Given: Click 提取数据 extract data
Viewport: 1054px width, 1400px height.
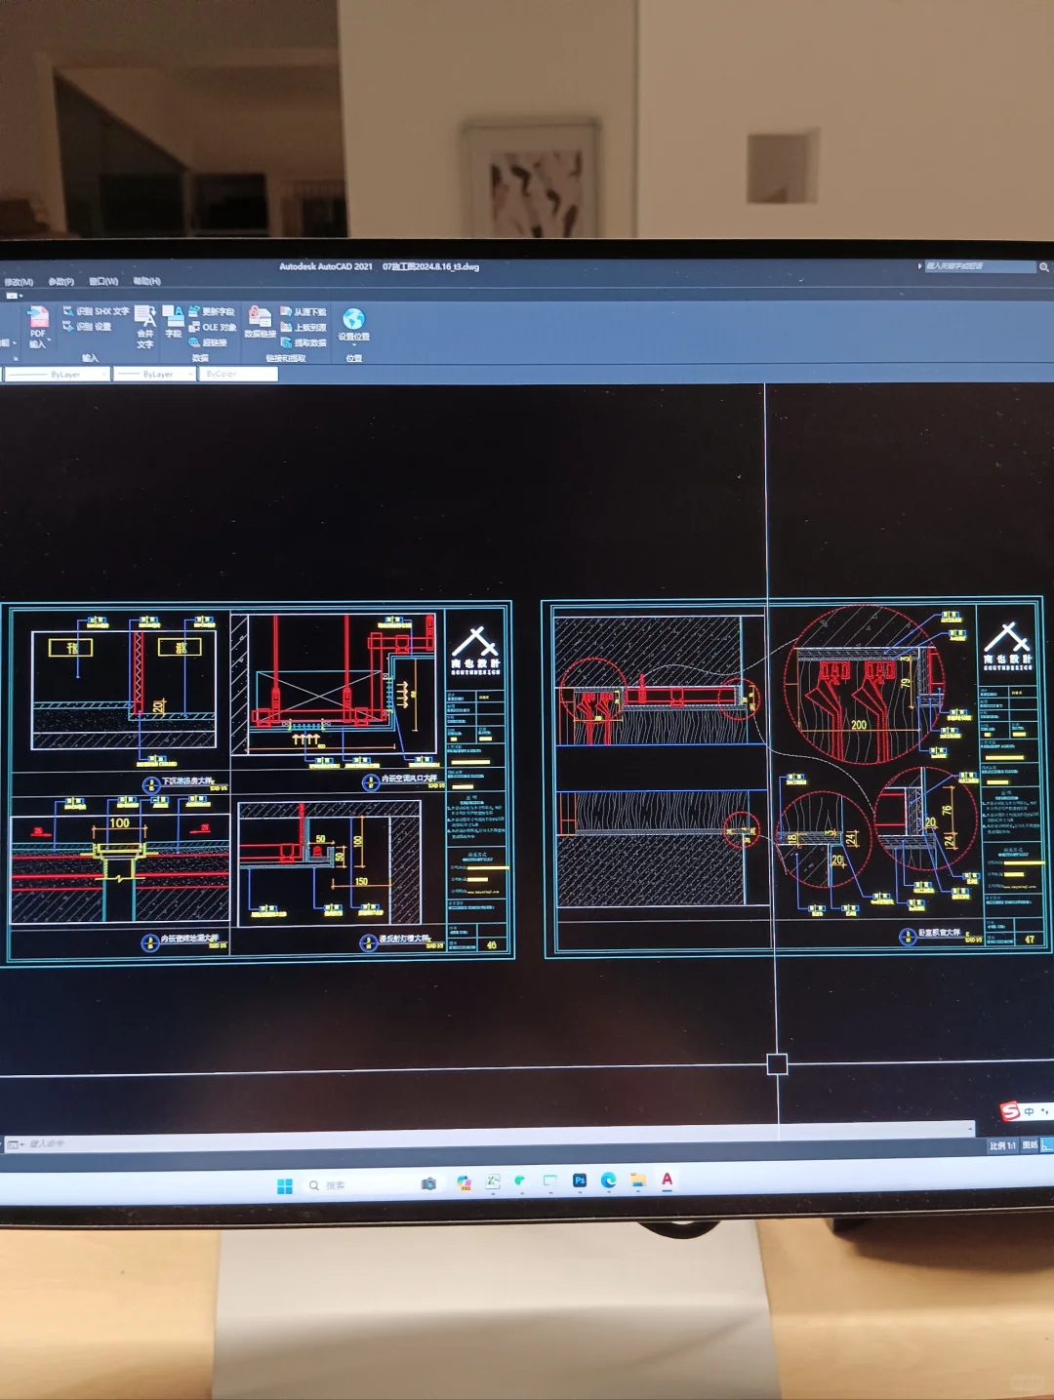Looking at the screenshot, I should click(304, 342).
